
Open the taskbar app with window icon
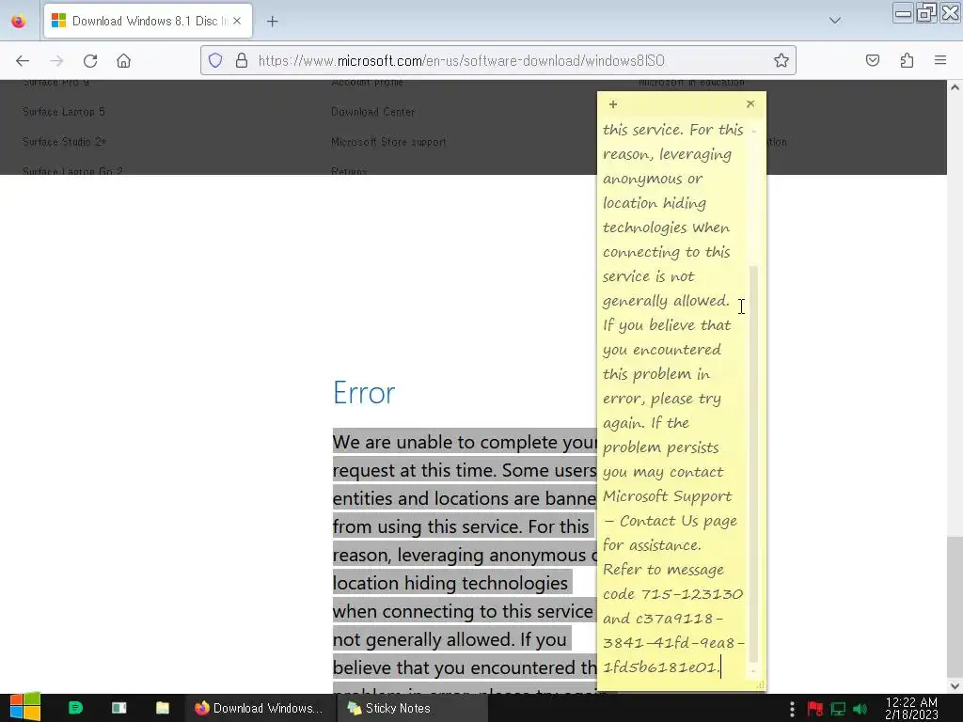pos(119,708)
